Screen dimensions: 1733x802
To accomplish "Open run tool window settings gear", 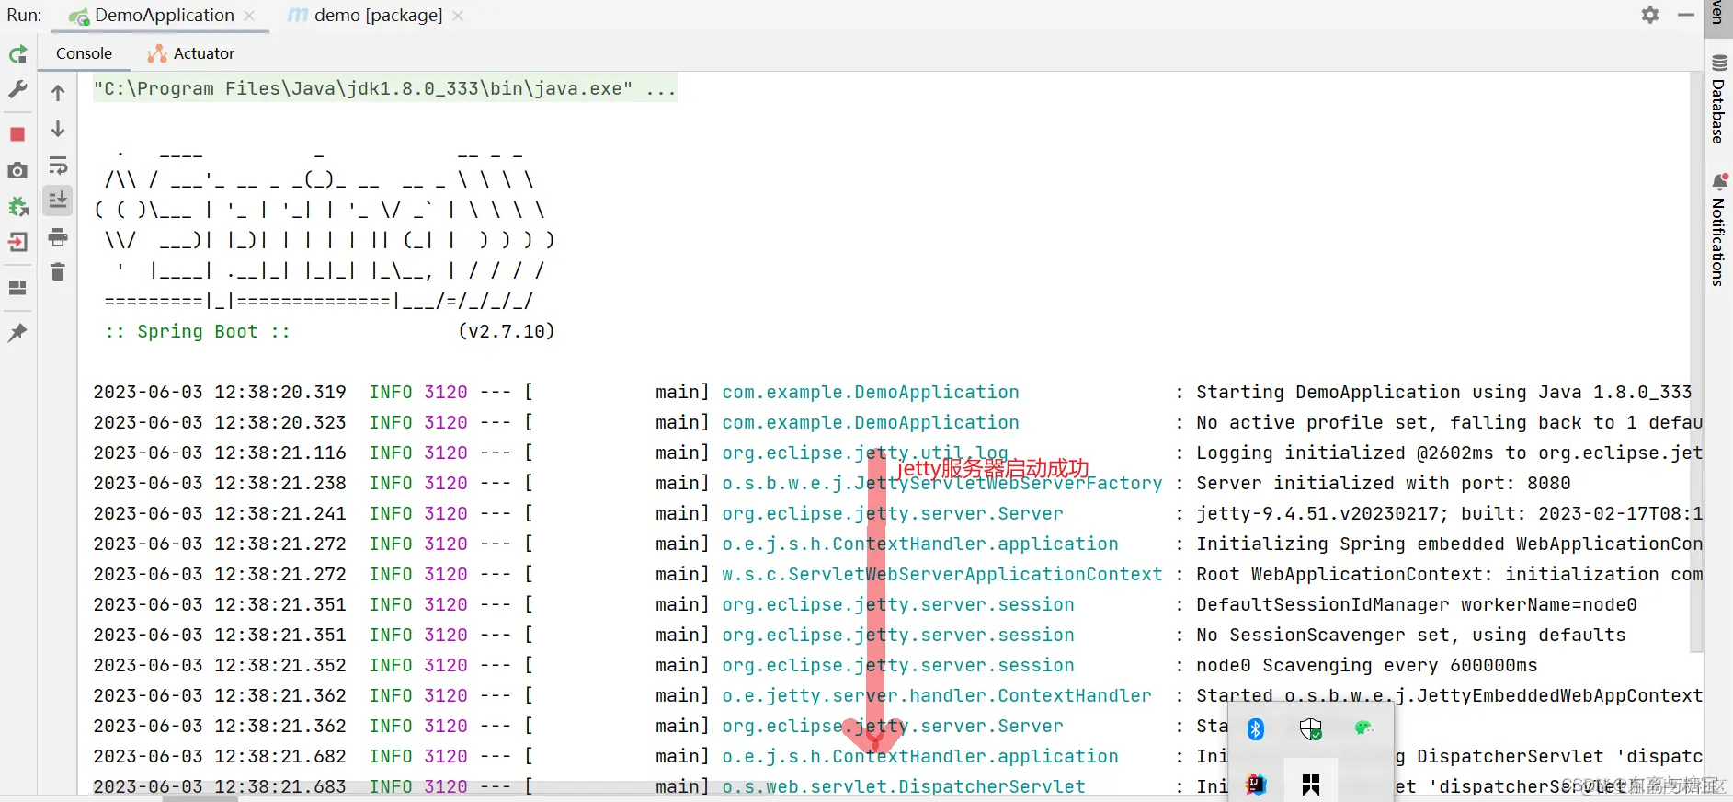I will [x=1650, y=15].
